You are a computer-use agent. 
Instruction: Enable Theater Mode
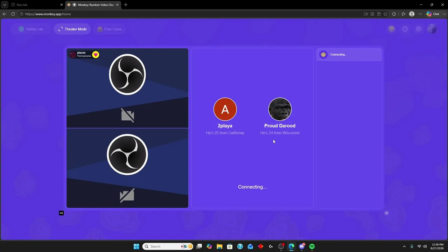72,29
